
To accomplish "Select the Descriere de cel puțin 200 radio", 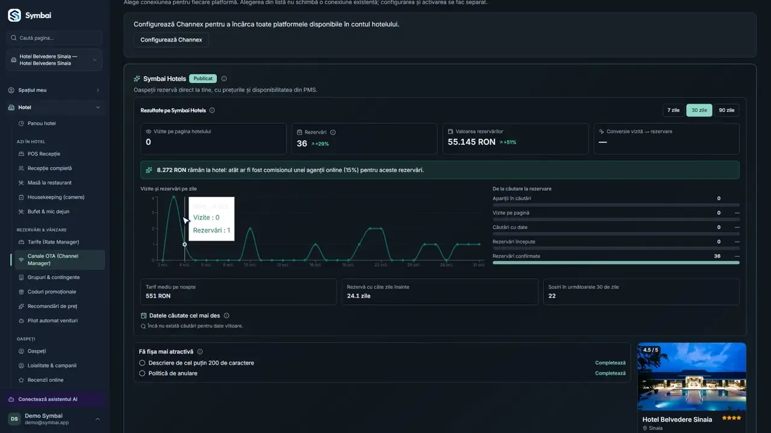I will click(142, 363).
